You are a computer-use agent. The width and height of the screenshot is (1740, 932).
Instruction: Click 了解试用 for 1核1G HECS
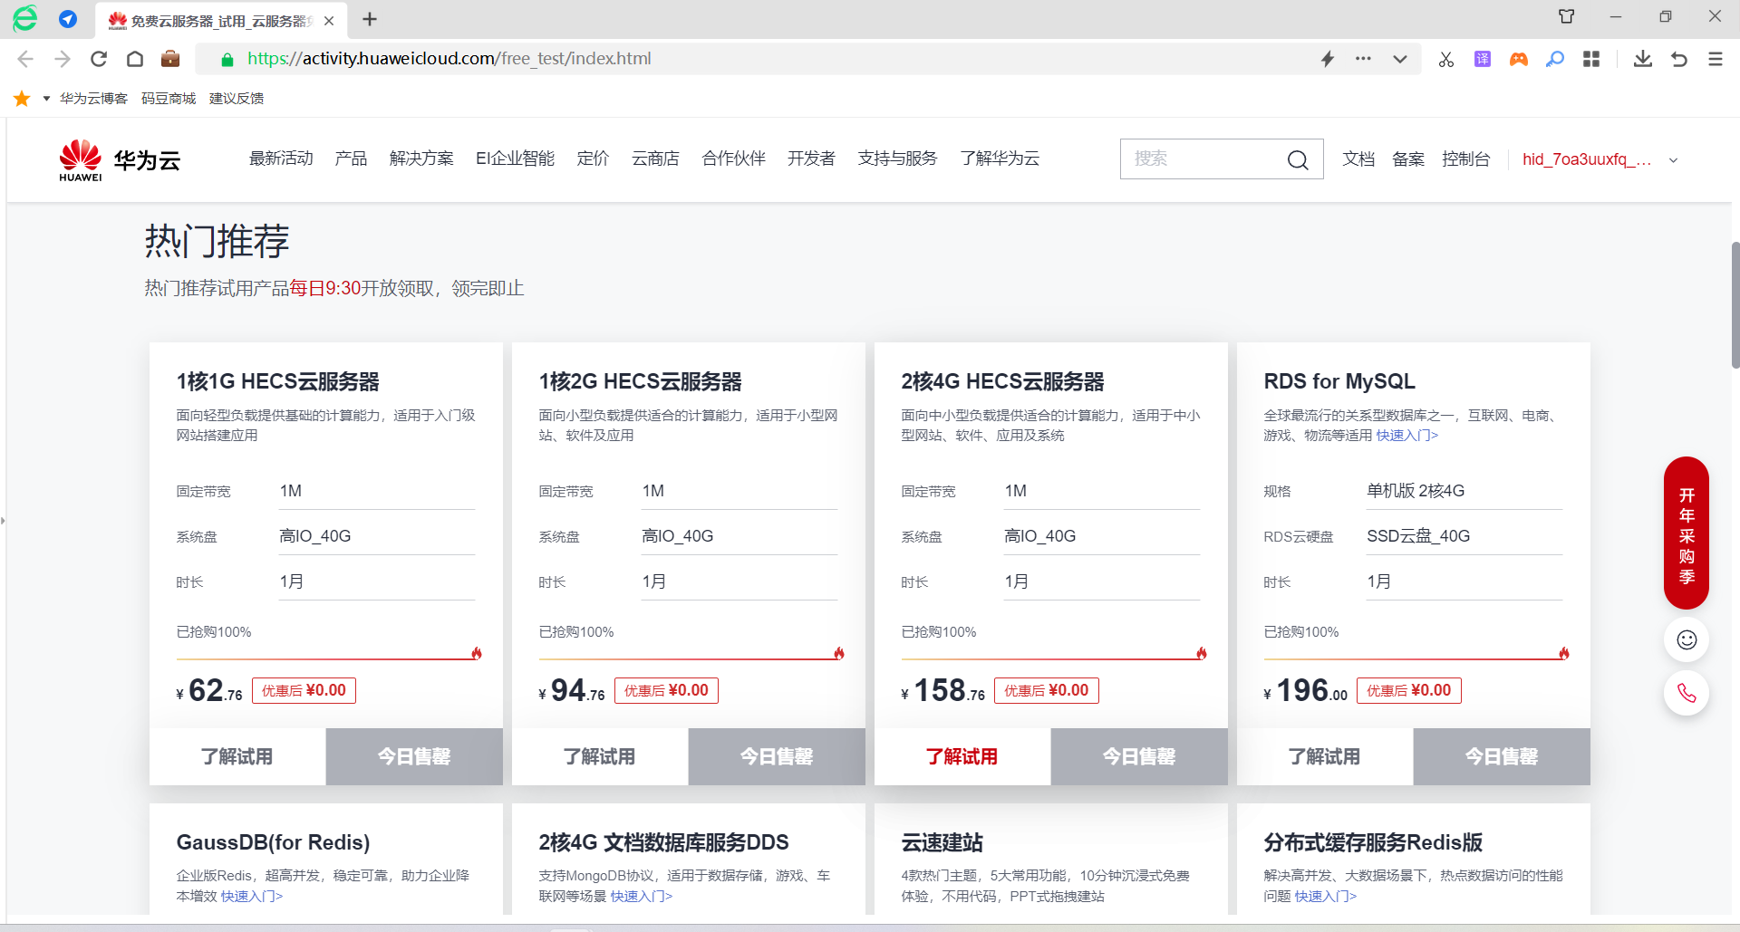point(237,756)
